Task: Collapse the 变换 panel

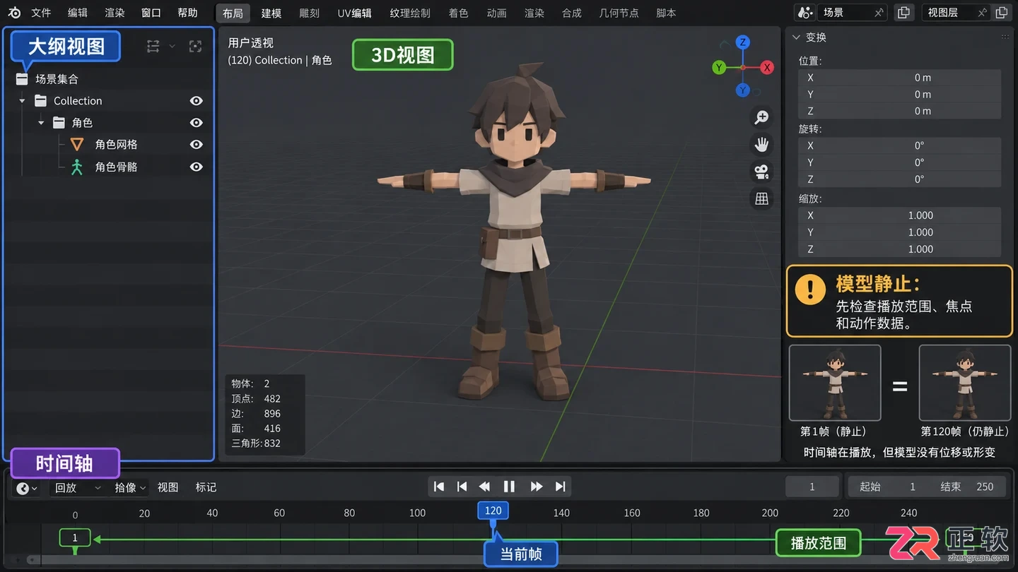Action: [797, 37]
